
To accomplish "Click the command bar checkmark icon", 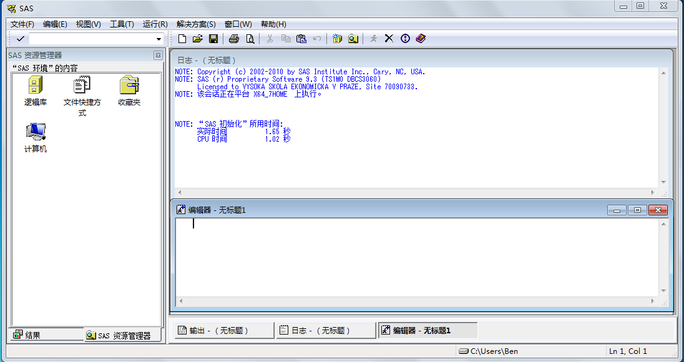I will click(x=20, y=39).
